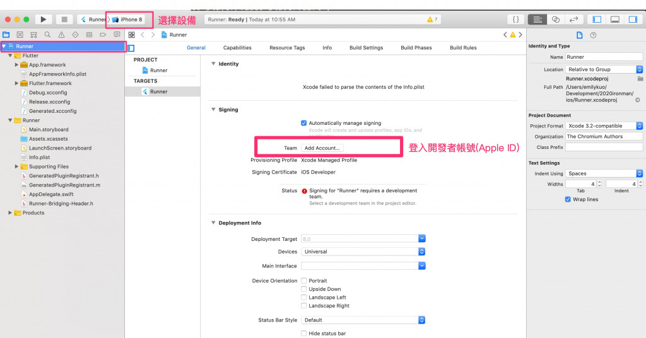
Task: Enable Portrait device orientation
Action: pyautogui.click(x=303, y=281)
